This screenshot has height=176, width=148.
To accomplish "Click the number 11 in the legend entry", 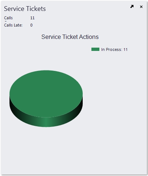I will 126,49.
